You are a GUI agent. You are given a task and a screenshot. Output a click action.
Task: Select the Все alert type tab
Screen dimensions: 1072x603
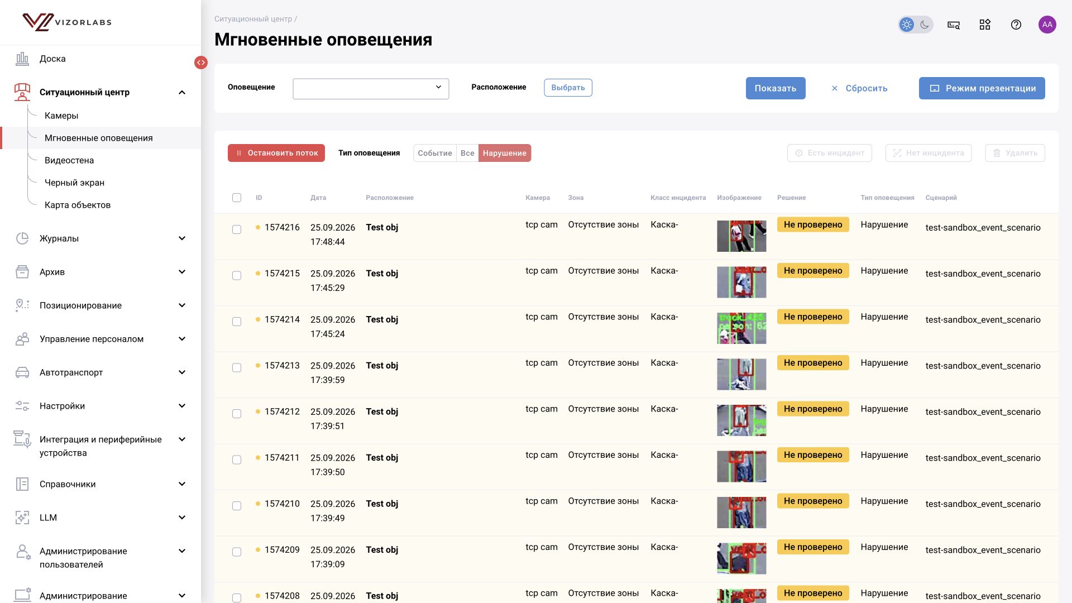[x=467, y=153]
